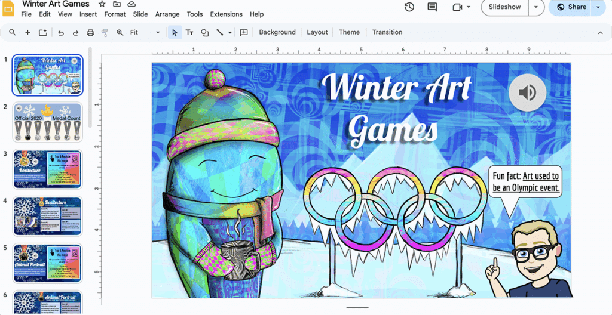Screen dimensions: 612x315
Task: Click the print icon
Action: tap(90, 33)
